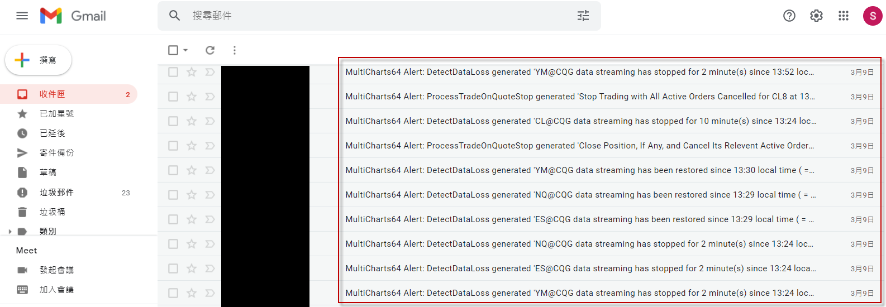Viewport: 886px width, 307px height.
Task: Open the 收件匣 inbox folder
Action: [x=69, y=94]
